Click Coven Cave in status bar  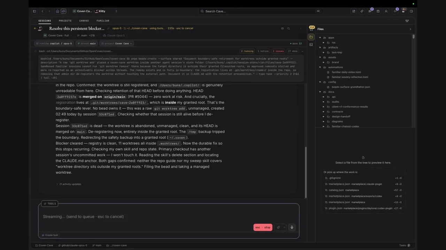(44, 245)
